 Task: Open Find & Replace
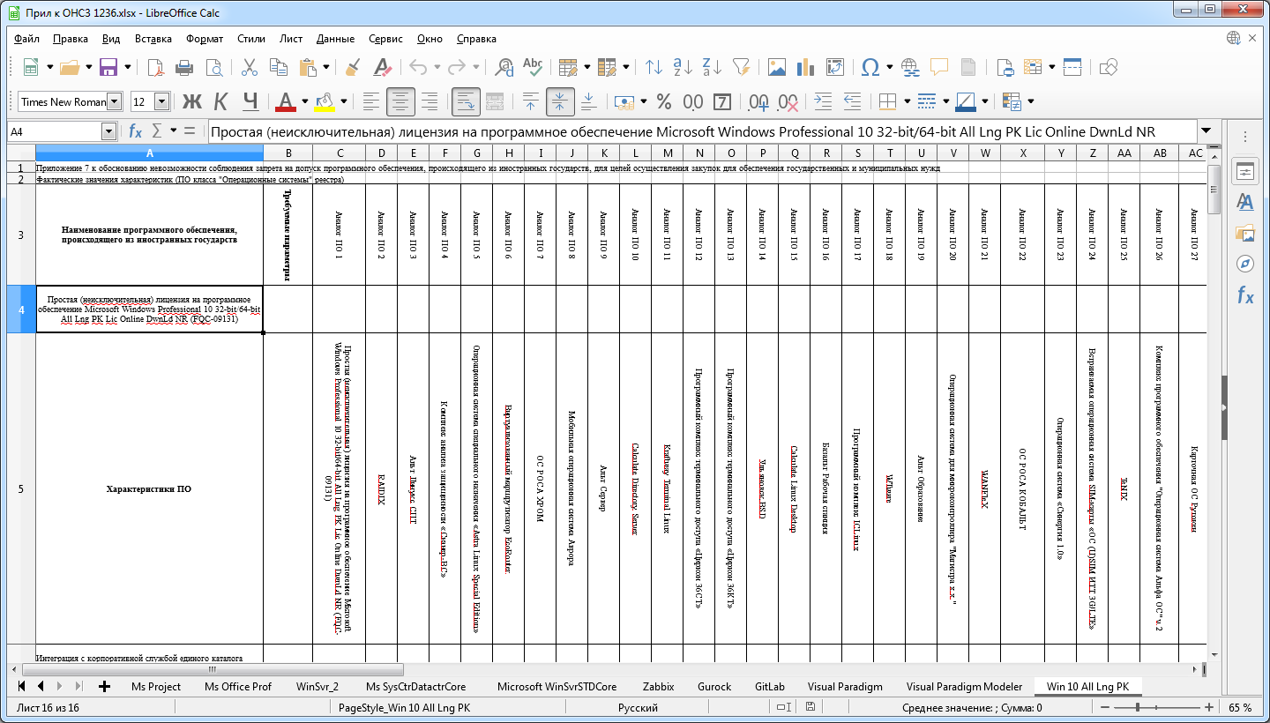[504, 67]
